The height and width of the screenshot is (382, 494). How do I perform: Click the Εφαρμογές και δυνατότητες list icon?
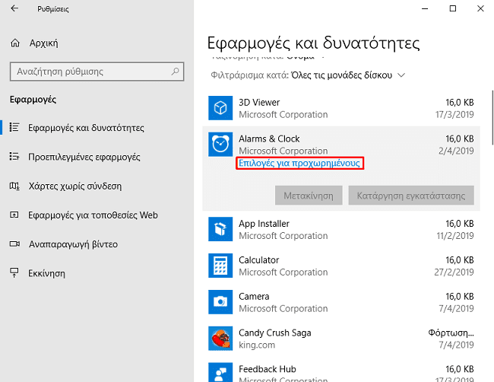tap(14, 127)
